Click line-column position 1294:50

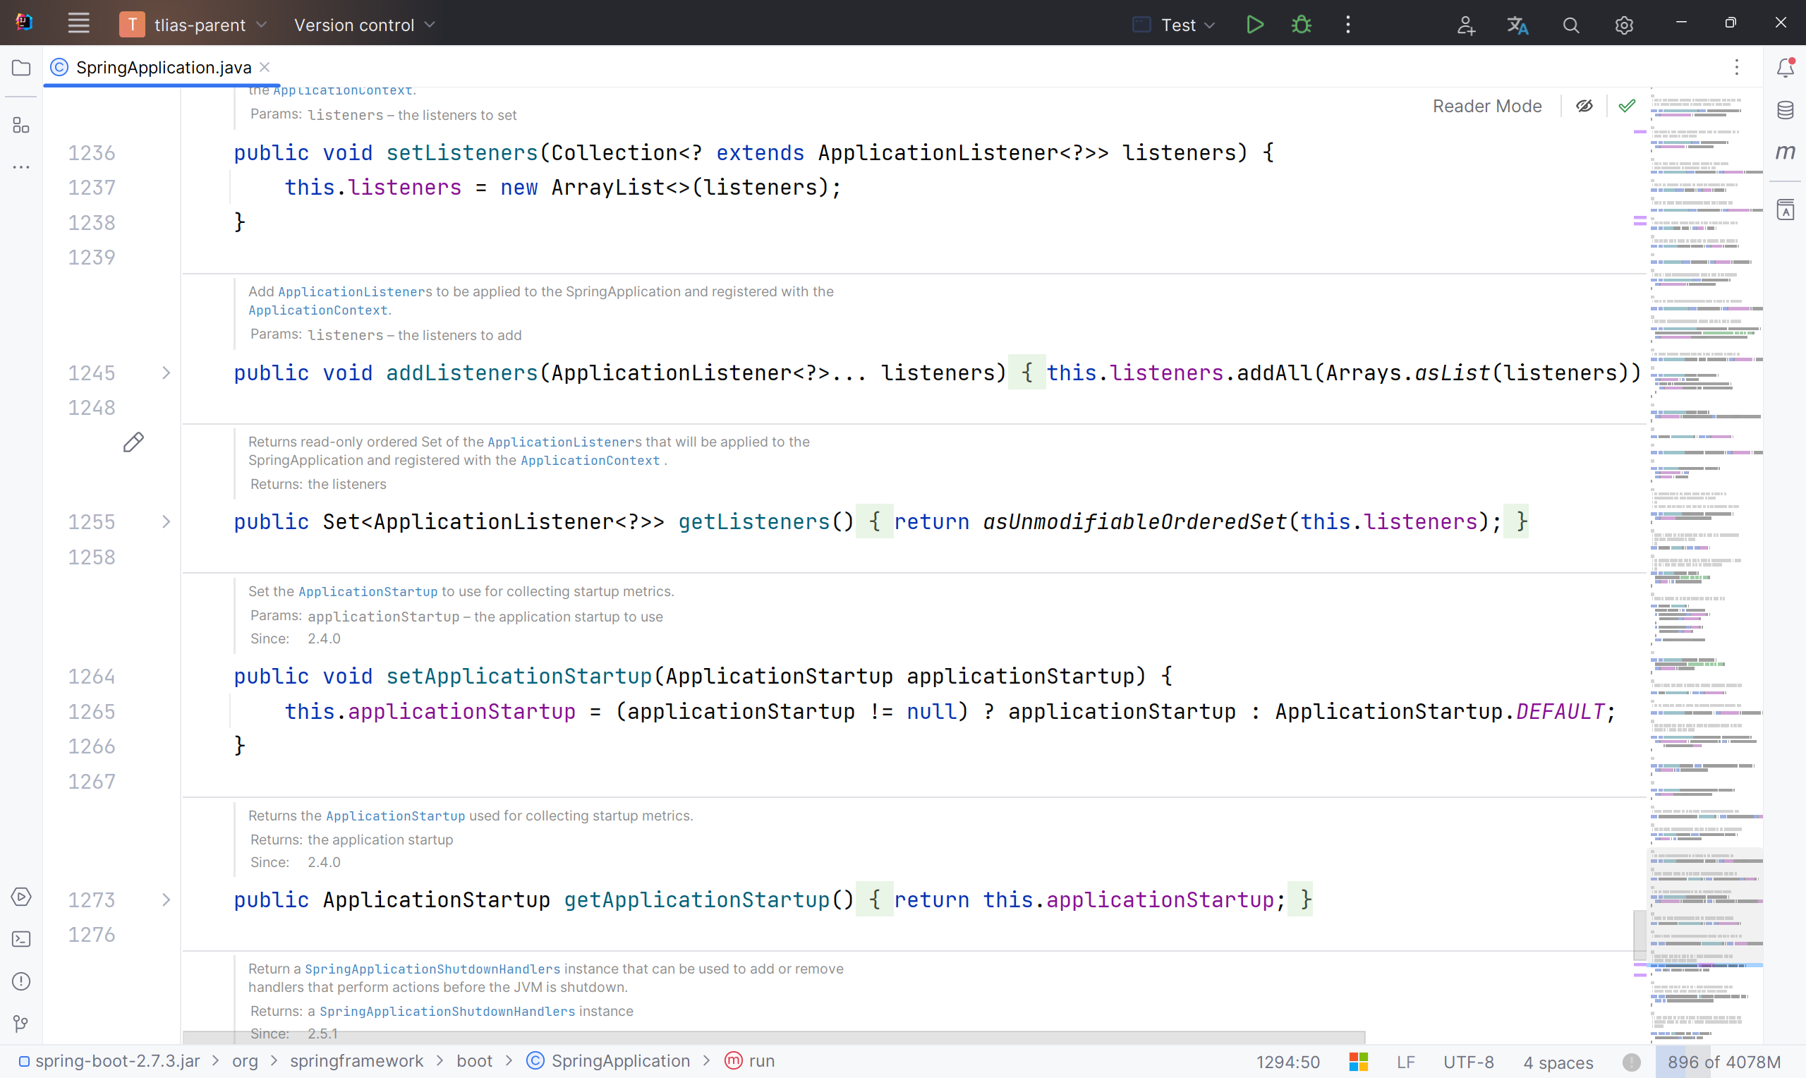click(x=1287, y=1062)
